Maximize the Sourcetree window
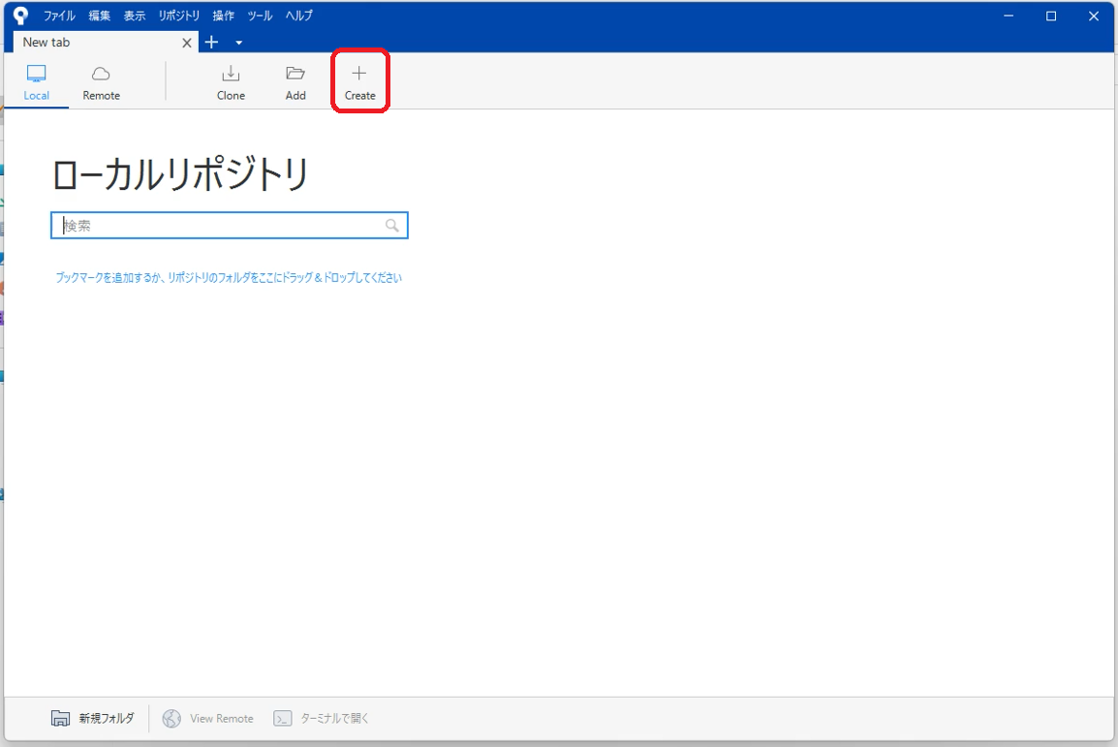Screen dimensions: 1118x747 click(x=1051, y=16)
